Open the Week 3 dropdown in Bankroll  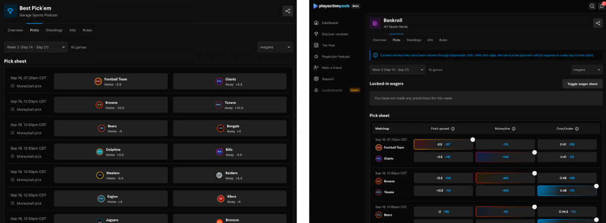397,70
